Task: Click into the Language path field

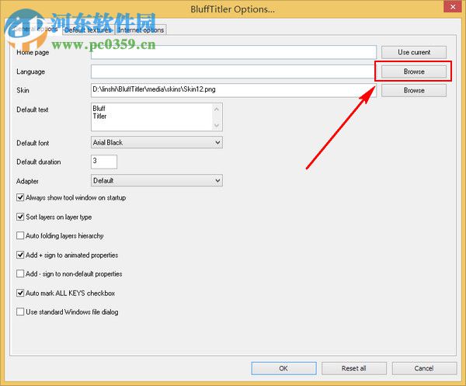Action: (234, 71)
